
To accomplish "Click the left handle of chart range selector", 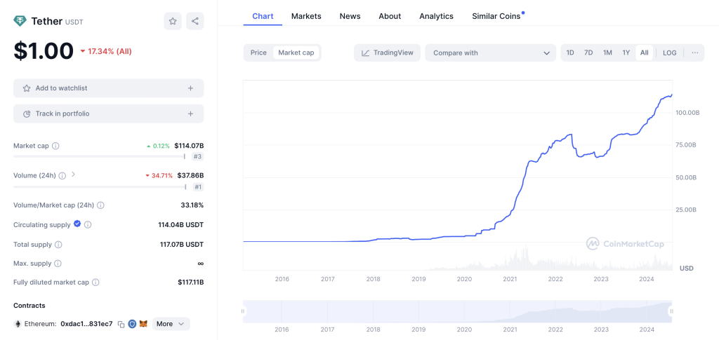I will (243, 311).
